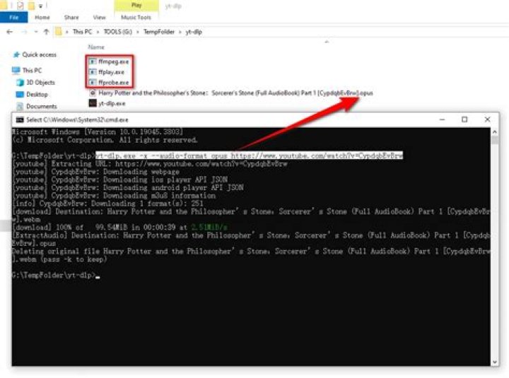Viewport: 509px width, 378px height.
Task: Click the cmd.exe window system icon
Action: 20,119
